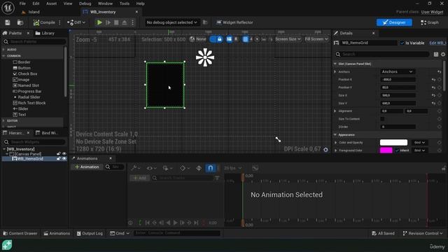This screenshot has height=252, width=448.
Task: Open the white Color and Opacity swatch
Action: coord(393,142)
